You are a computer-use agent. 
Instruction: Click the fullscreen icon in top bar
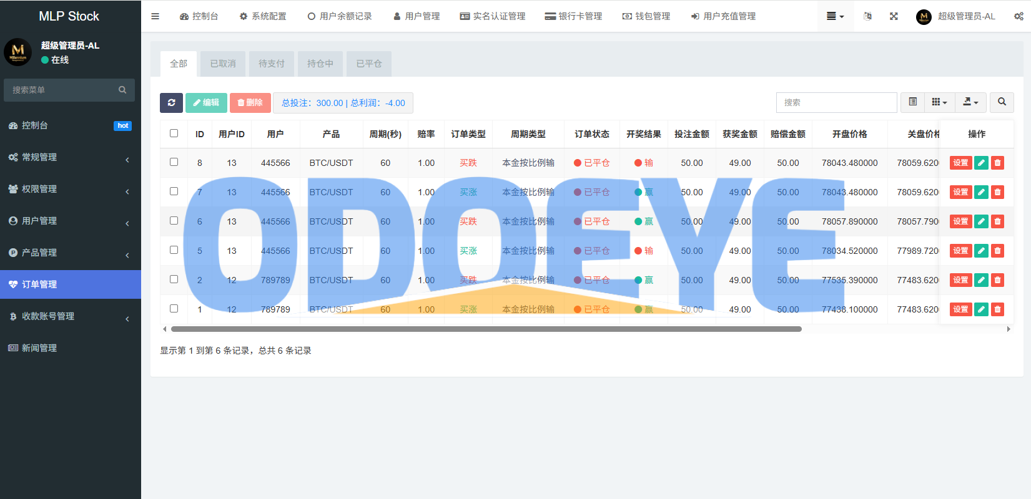coord(894,16)
